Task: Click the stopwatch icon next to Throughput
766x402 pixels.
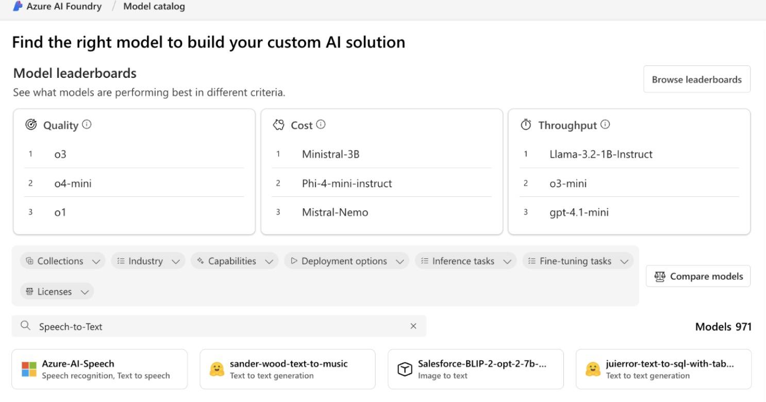Action: (525, 124)
